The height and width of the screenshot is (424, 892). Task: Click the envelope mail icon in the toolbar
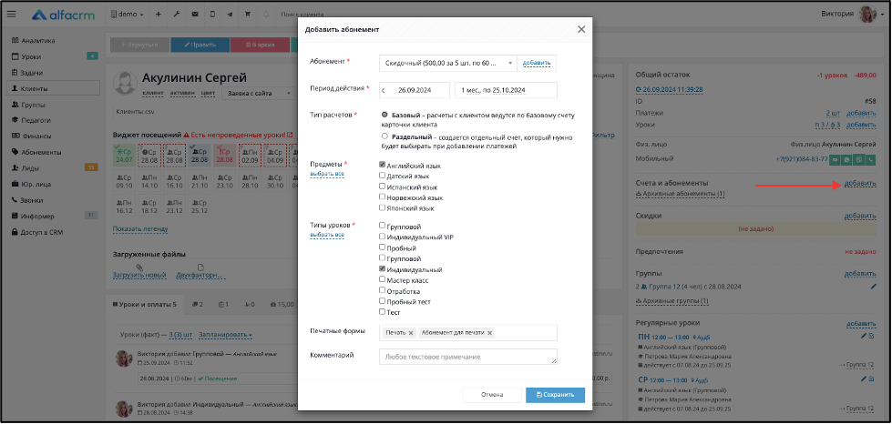point(195,15)
